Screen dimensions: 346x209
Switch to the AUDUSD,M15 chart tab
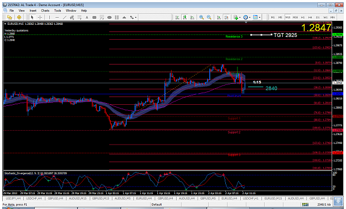click(x=78, y=199)
